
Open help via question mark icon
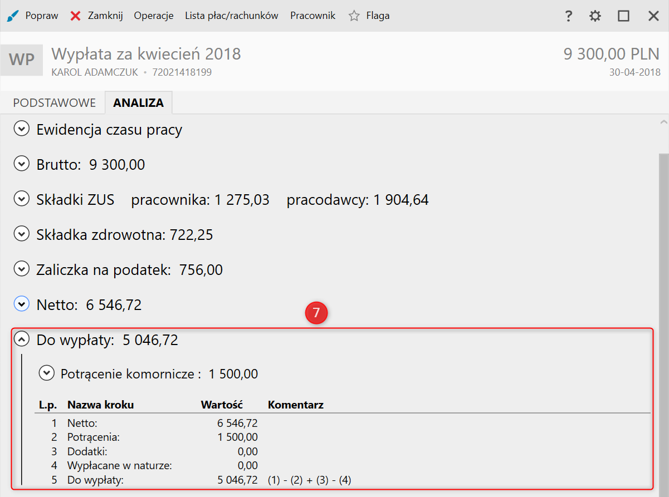[568, 16]
